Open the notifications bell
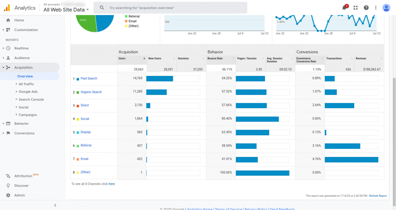The width and height of the screenshot is (396, 210). pyautogui.click(x=344, y=8)
